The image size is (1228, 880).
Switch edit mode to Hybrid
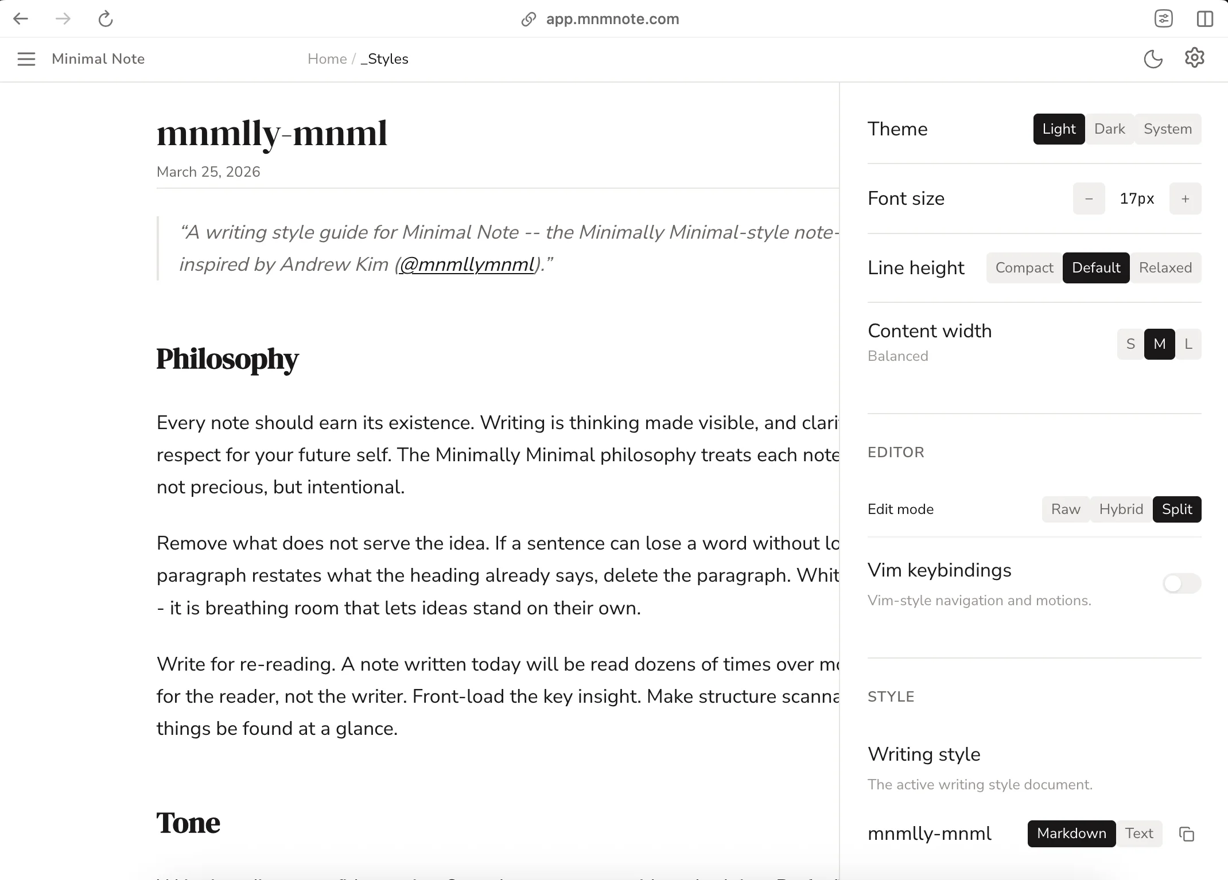coord(1121,509)
